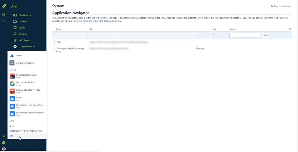Open the user profile avatar
Image resolution: width=298 pixels, height=152 pixels.
[x=4, y=149]
